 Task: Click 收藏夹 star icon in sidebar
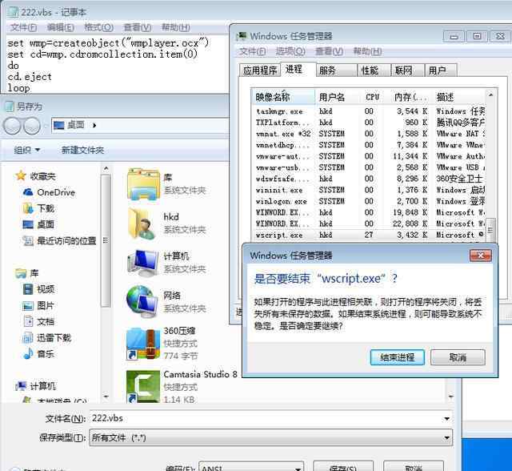(21, 176)
